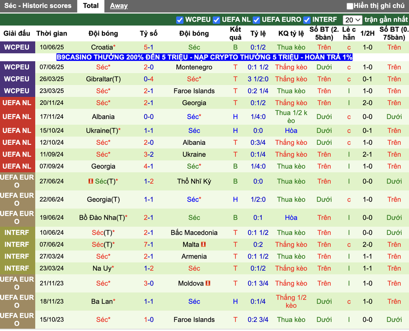Screen dimensions: 409x331
Task: Click the Georgia team on 07/09/24
Action: [x=103, y=166]
